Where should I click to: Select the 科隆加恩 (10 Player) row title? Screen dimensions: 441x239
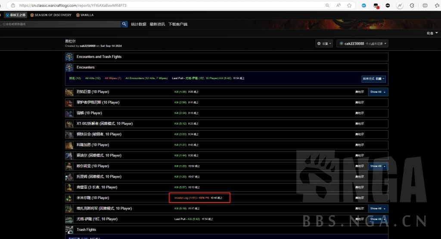pos(93,145)
